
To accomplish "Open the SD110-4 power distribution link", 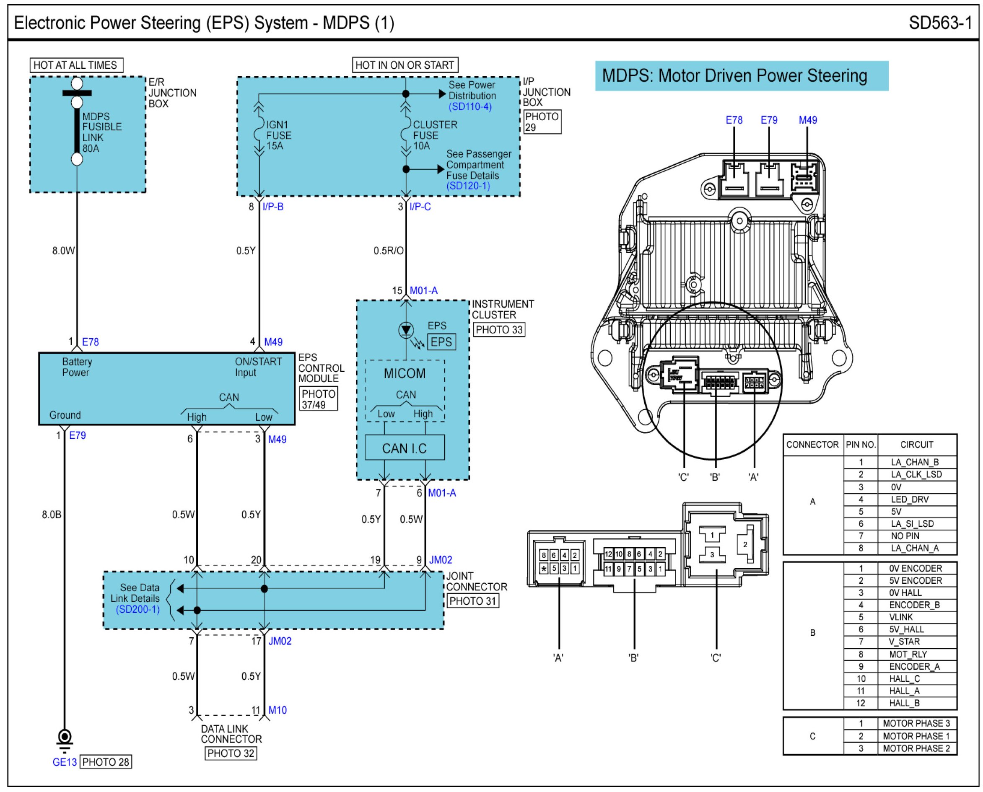I will [x=469, y=107].
